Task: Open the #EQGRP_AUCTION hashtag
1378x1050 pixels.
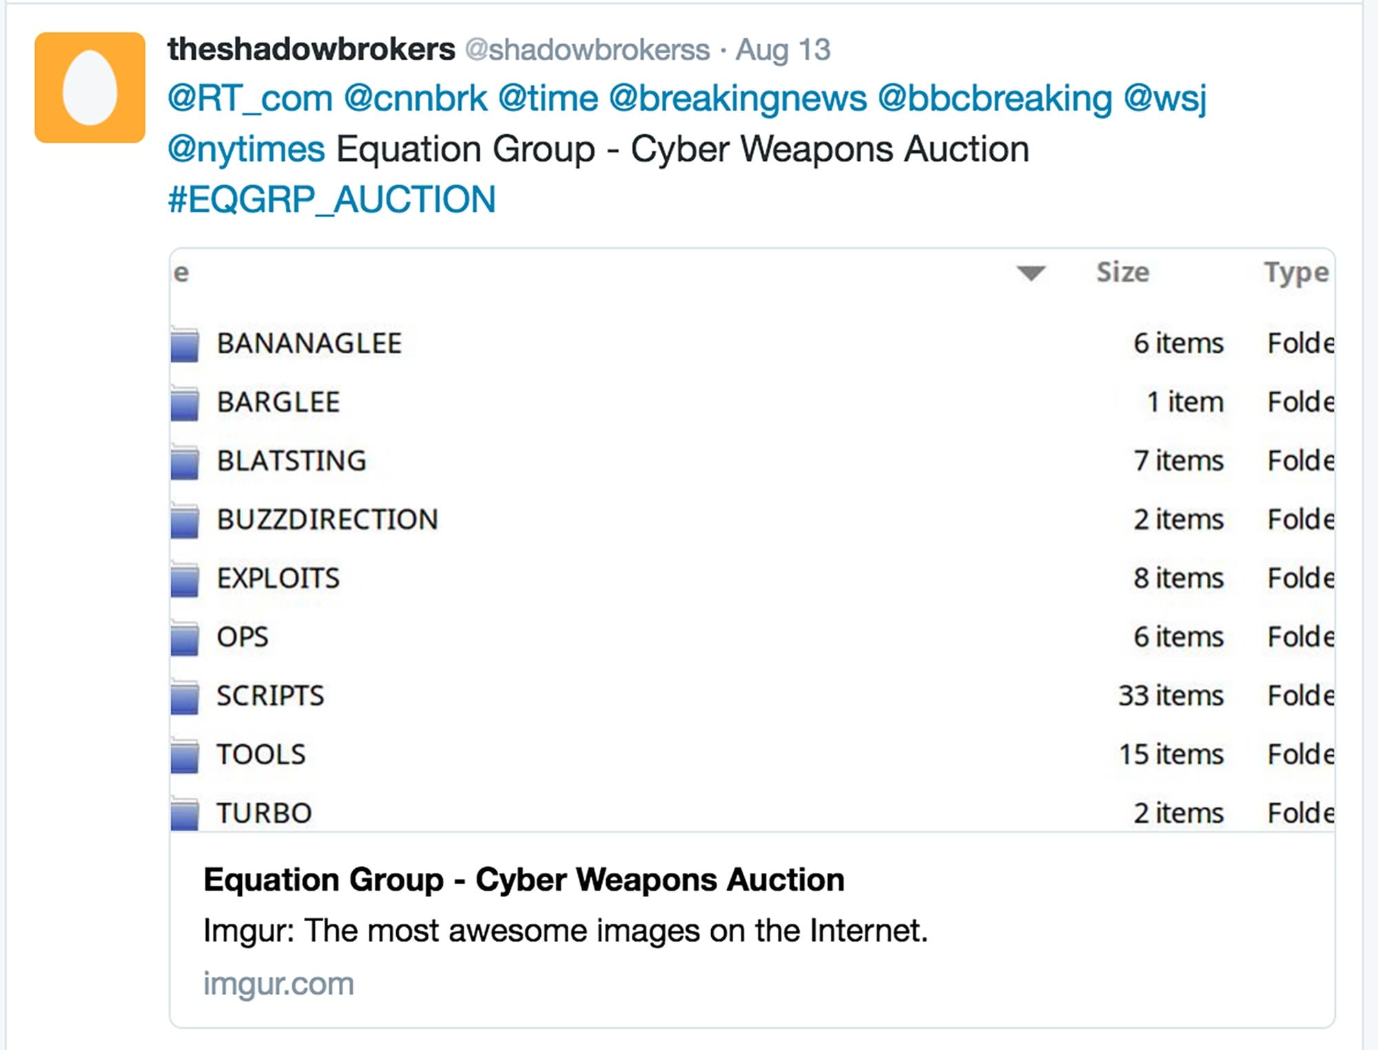Action: pyautogui.click(x=331, y=200)
